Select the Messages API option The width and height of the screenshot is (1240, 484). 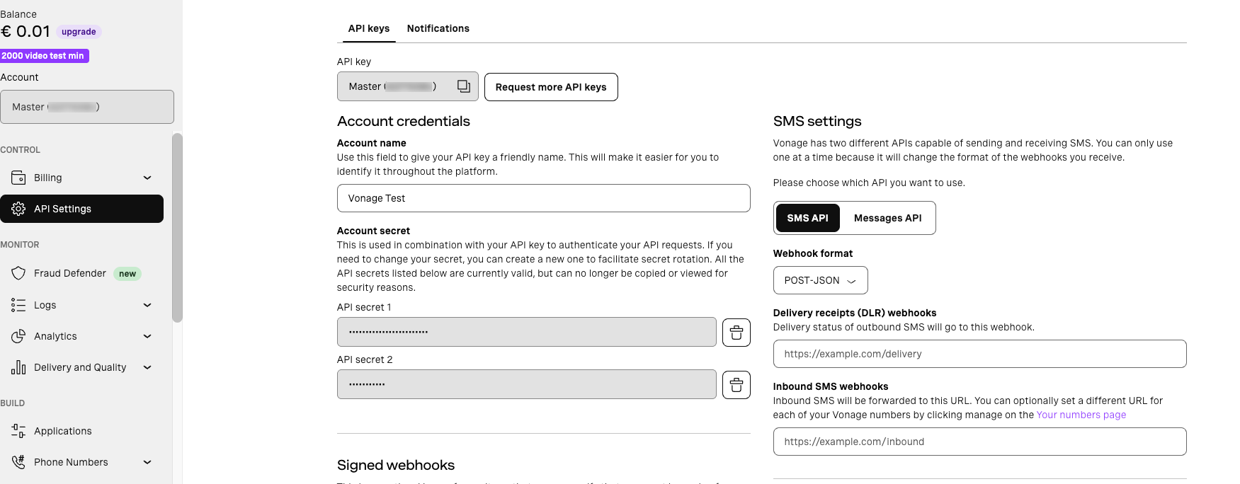(887, 218)
